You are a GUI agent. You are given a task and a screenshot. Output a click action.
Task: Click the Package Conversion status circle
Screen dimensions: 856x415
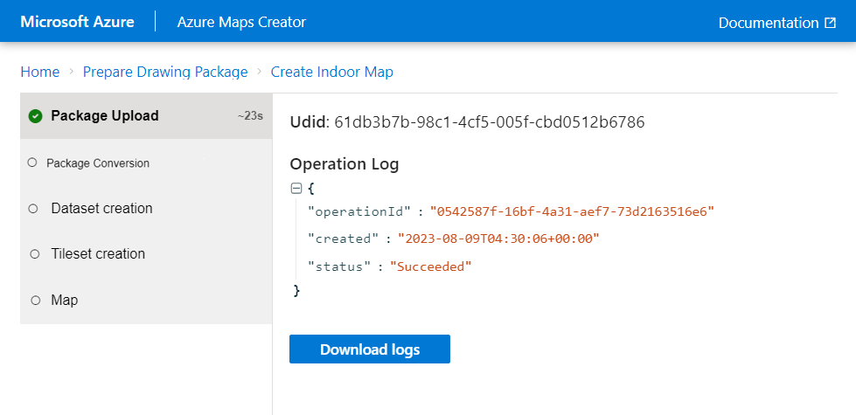[x=32, y=163]
